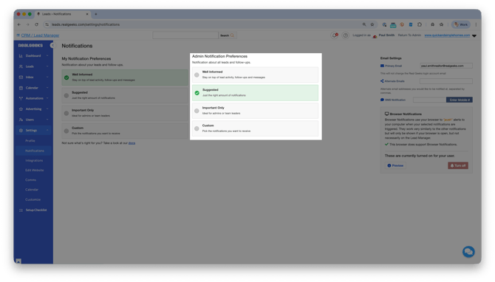This screenshot has width=495, height=282.
Task: Follow the docs link
Action: (132, 143)
